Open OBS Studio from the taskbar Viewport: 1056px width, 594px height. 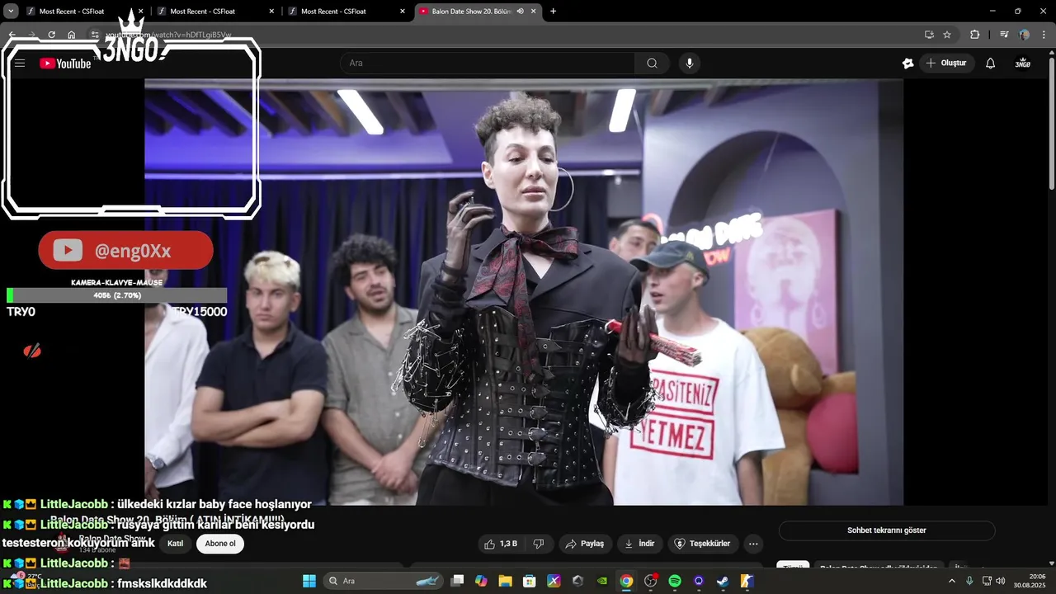650,581
